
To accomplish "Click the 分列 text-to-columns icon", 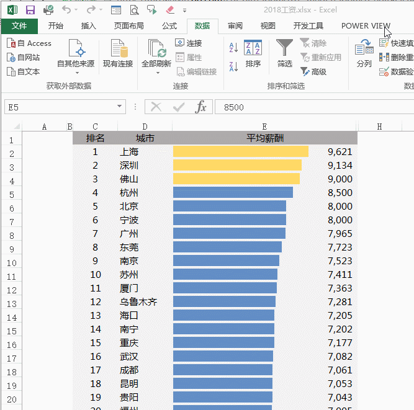I will coord(364,54).
